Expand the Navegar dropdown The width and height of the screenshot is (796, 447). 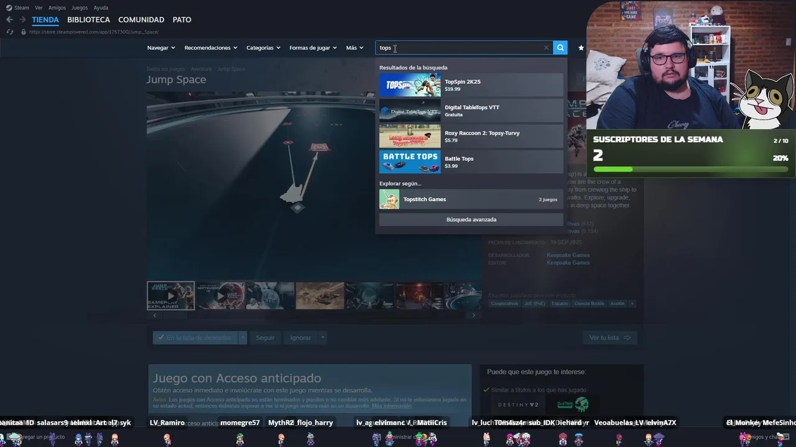[x=161, y=48]
